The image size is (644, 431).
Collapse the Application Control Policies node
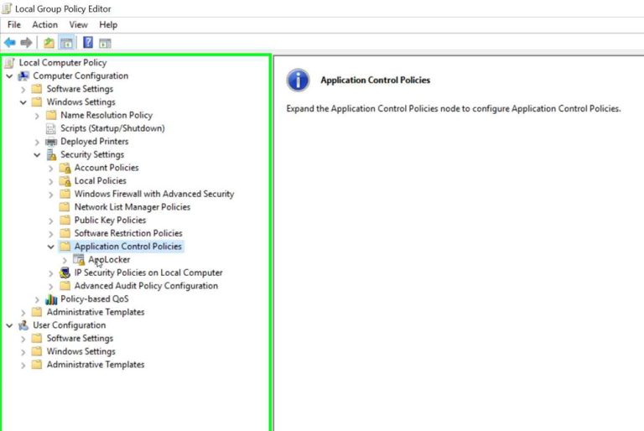[51, 247]
